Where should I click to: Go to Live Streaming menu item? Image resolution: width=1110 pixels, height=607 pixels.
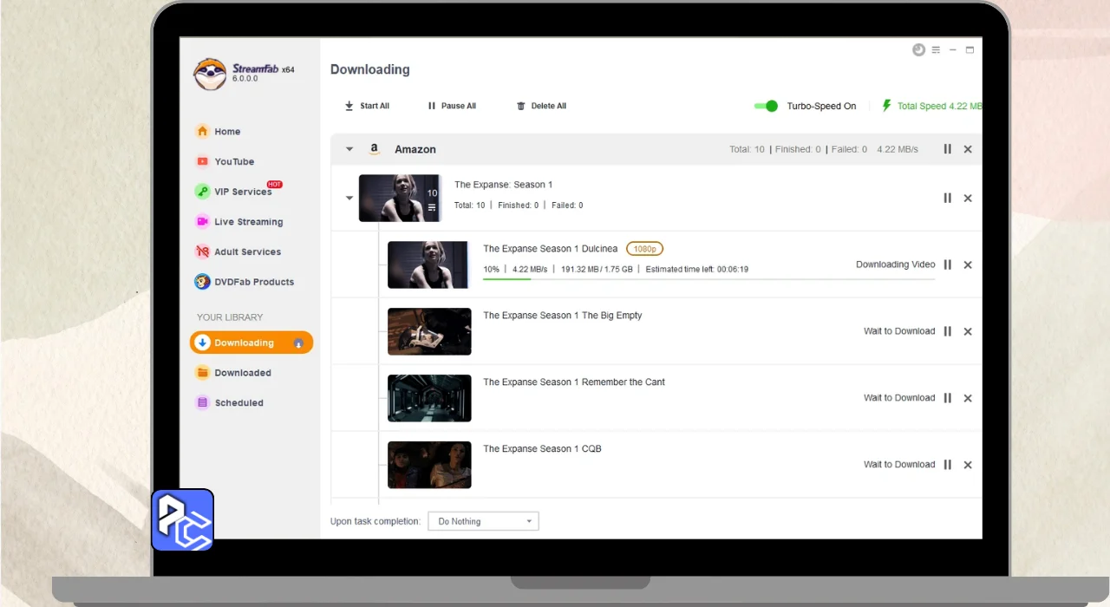click(249, 222)
